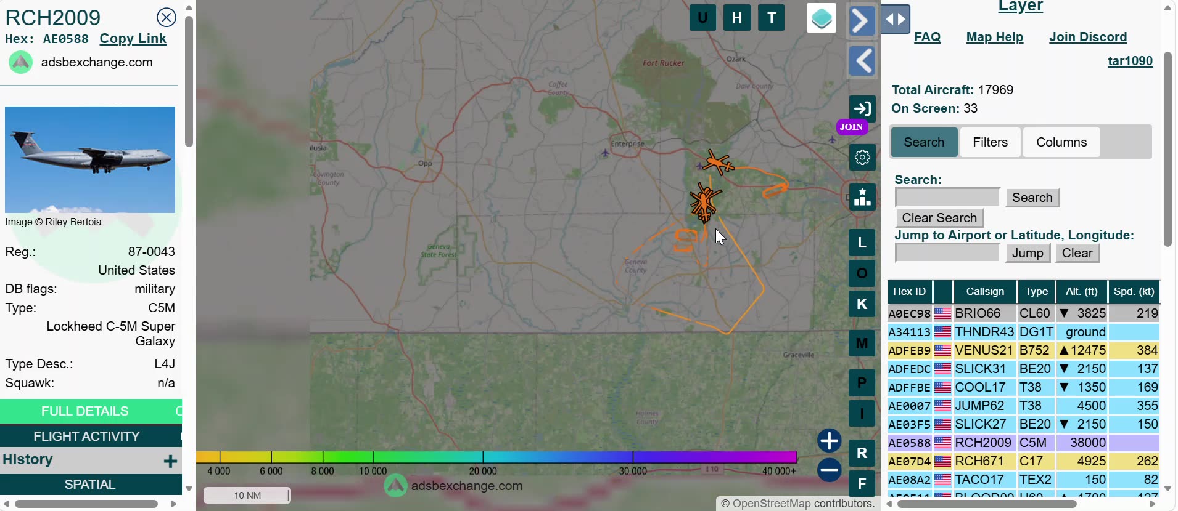Switch to the Filters tab
Image resolution: width=1178 pixels, height=511 pixels.
click(x=991, y=142)
